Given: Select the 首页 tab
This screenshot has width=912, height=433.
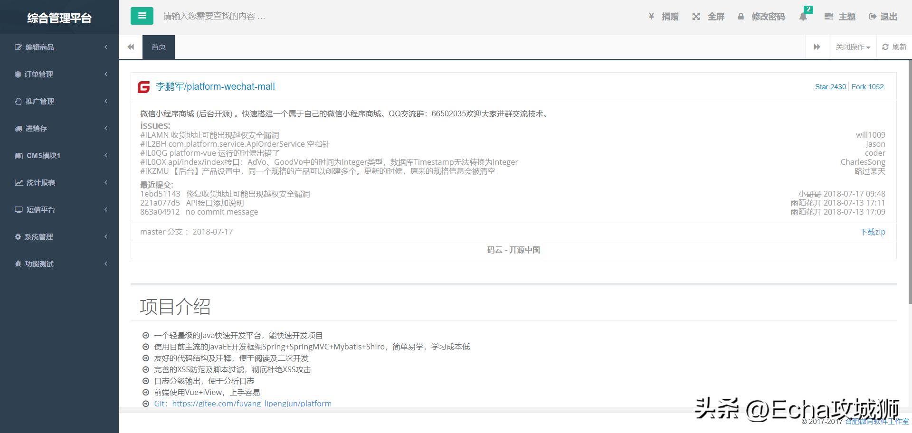Looking at the screenshot, I should tap(158, 47).
